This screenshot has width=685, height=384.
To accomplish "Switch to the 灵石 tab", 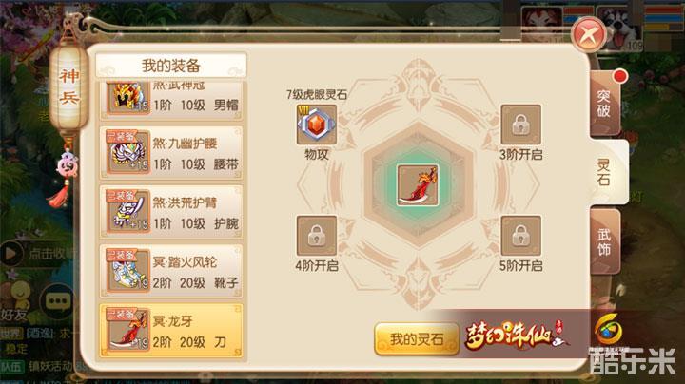I will 607,172.
